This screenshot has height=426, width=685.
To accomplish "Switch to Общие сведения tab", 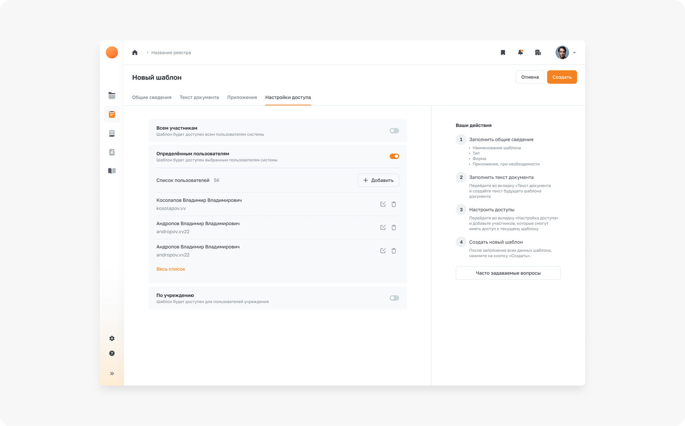I will pyautogui.click(x=152, y=98).
